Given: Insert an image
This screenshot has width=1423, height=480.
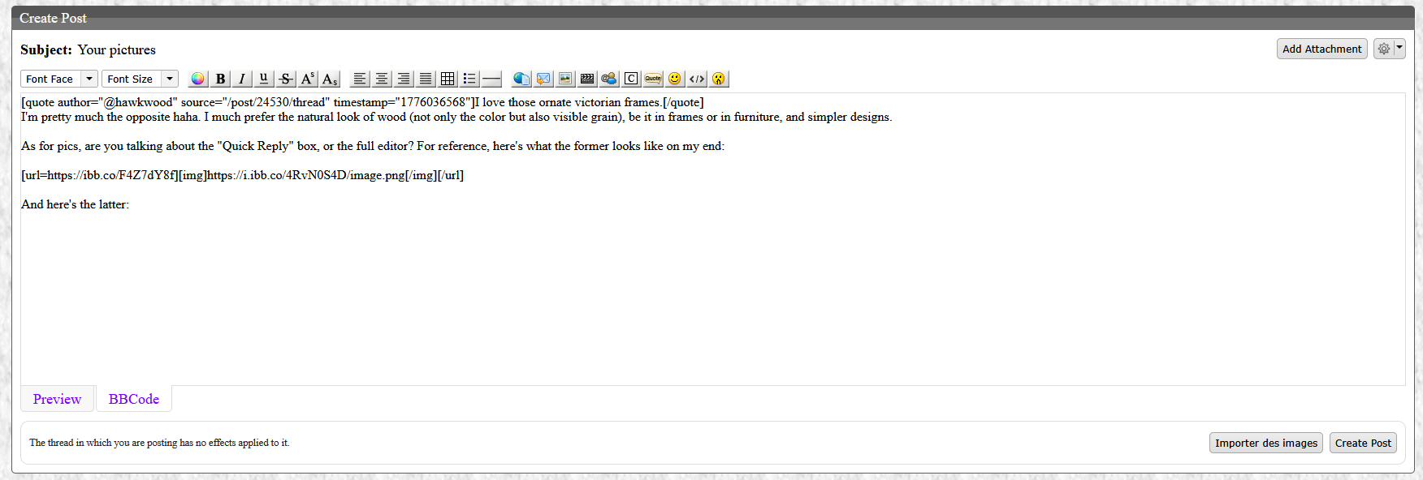Looking at the screenshot, I should (x=565, y=79).
